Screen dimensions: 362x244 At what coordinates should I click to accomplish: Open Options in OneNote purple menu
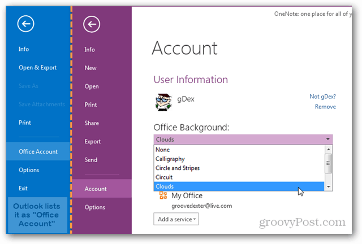94,207
